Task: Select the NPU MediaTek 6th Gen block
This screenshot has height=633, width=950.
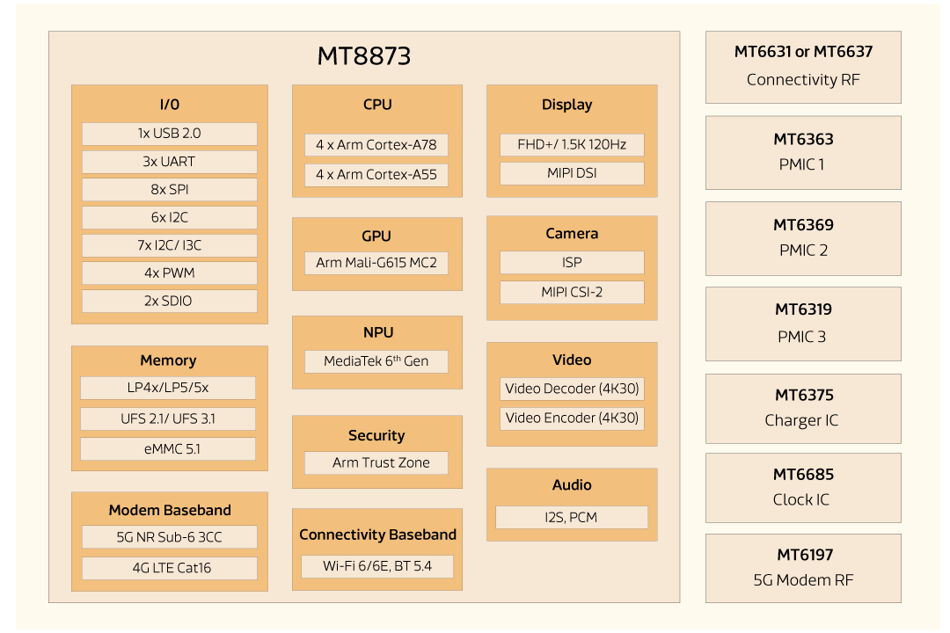Action: pos(376,361)
